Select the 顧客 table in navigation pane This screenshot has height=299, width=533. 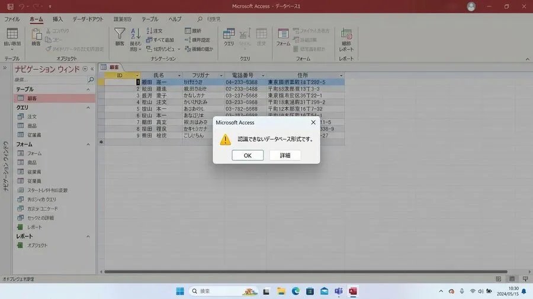point(54,98)
